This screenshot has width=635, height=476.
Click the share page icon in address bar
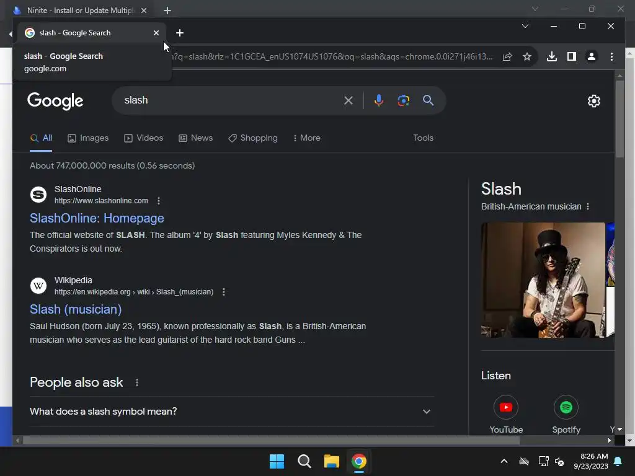pos(507,56)
